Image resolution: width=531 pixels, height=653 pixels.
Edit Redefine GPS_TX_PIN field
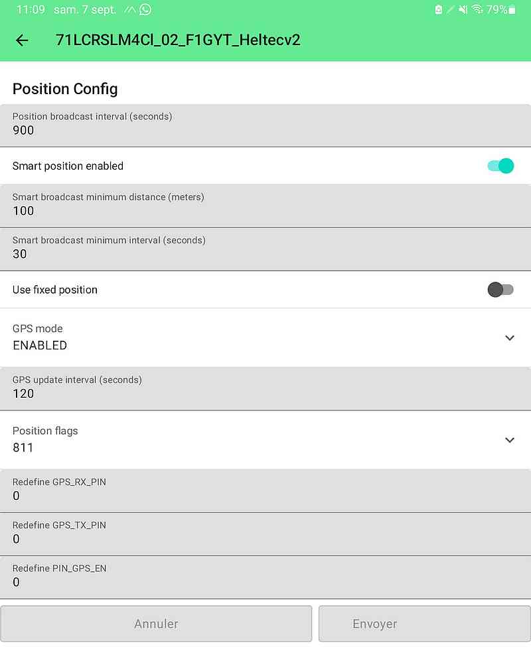tap(265, 534)
